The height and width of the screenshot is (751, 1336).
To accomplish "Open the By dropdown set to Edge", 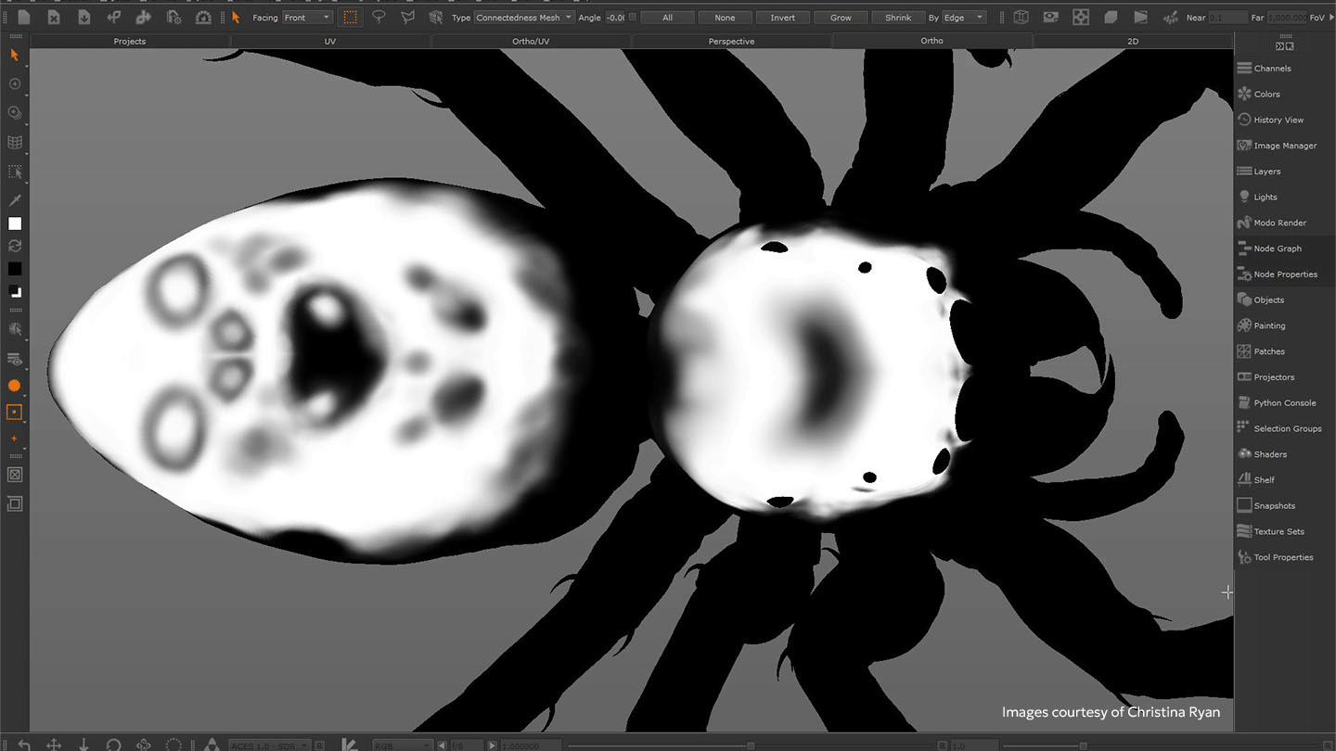I will 964,18.
